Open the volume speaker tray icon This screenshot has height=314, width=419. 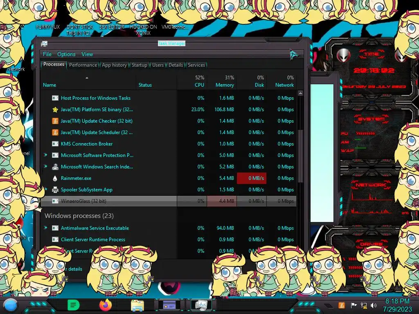coord(374,305)
